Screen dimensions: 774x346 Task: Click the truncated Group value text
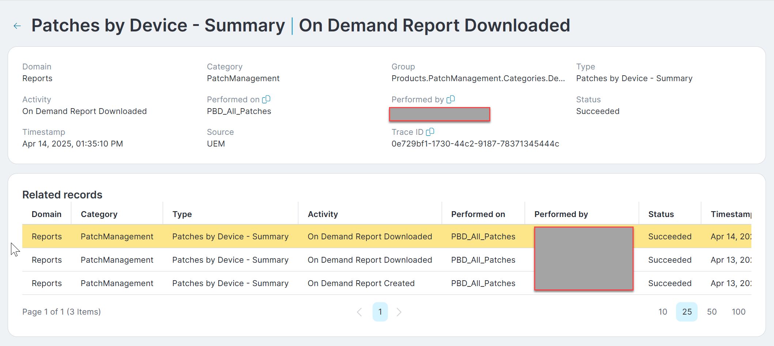tap(478, 79)
